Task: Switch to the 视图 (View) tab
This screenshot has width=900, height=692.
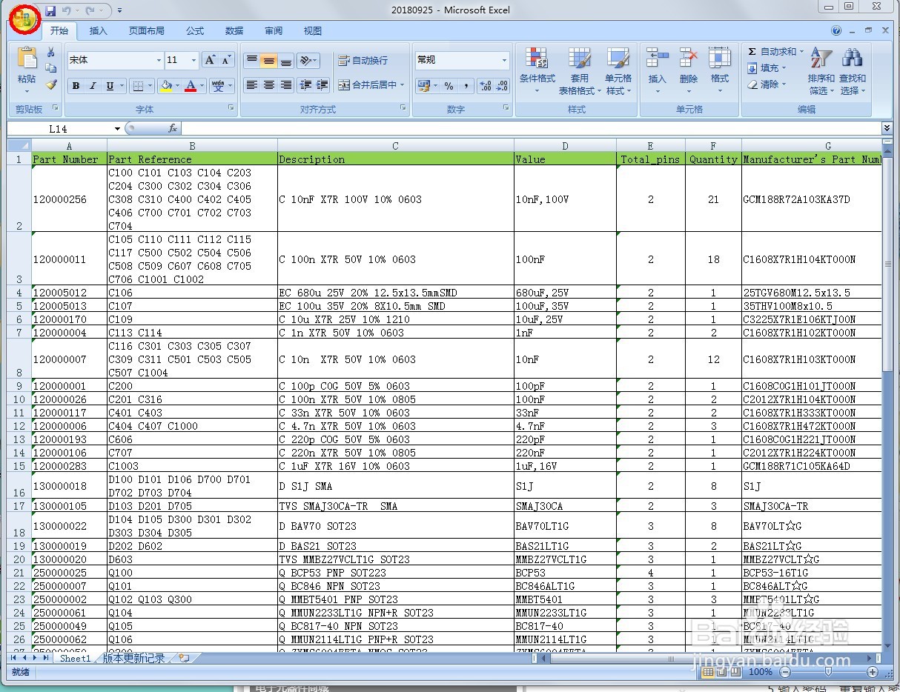Action: [313, 31]
